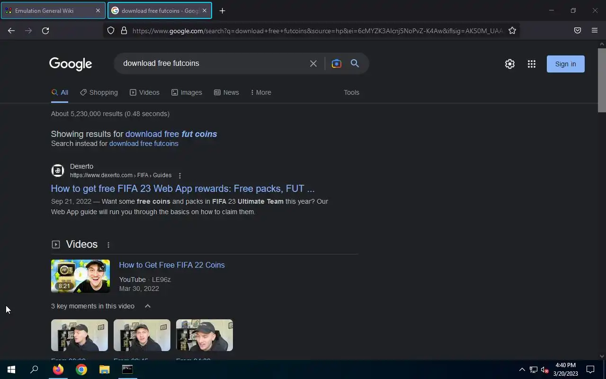Open the Dexerto result three-dot options

tap(179, 176)
